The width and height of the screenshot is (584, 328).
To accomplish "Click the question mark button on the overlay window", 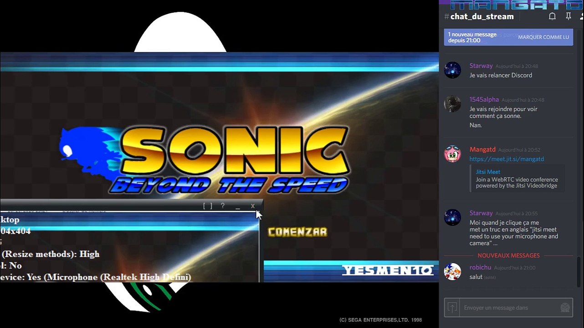I will coord(222,206).
